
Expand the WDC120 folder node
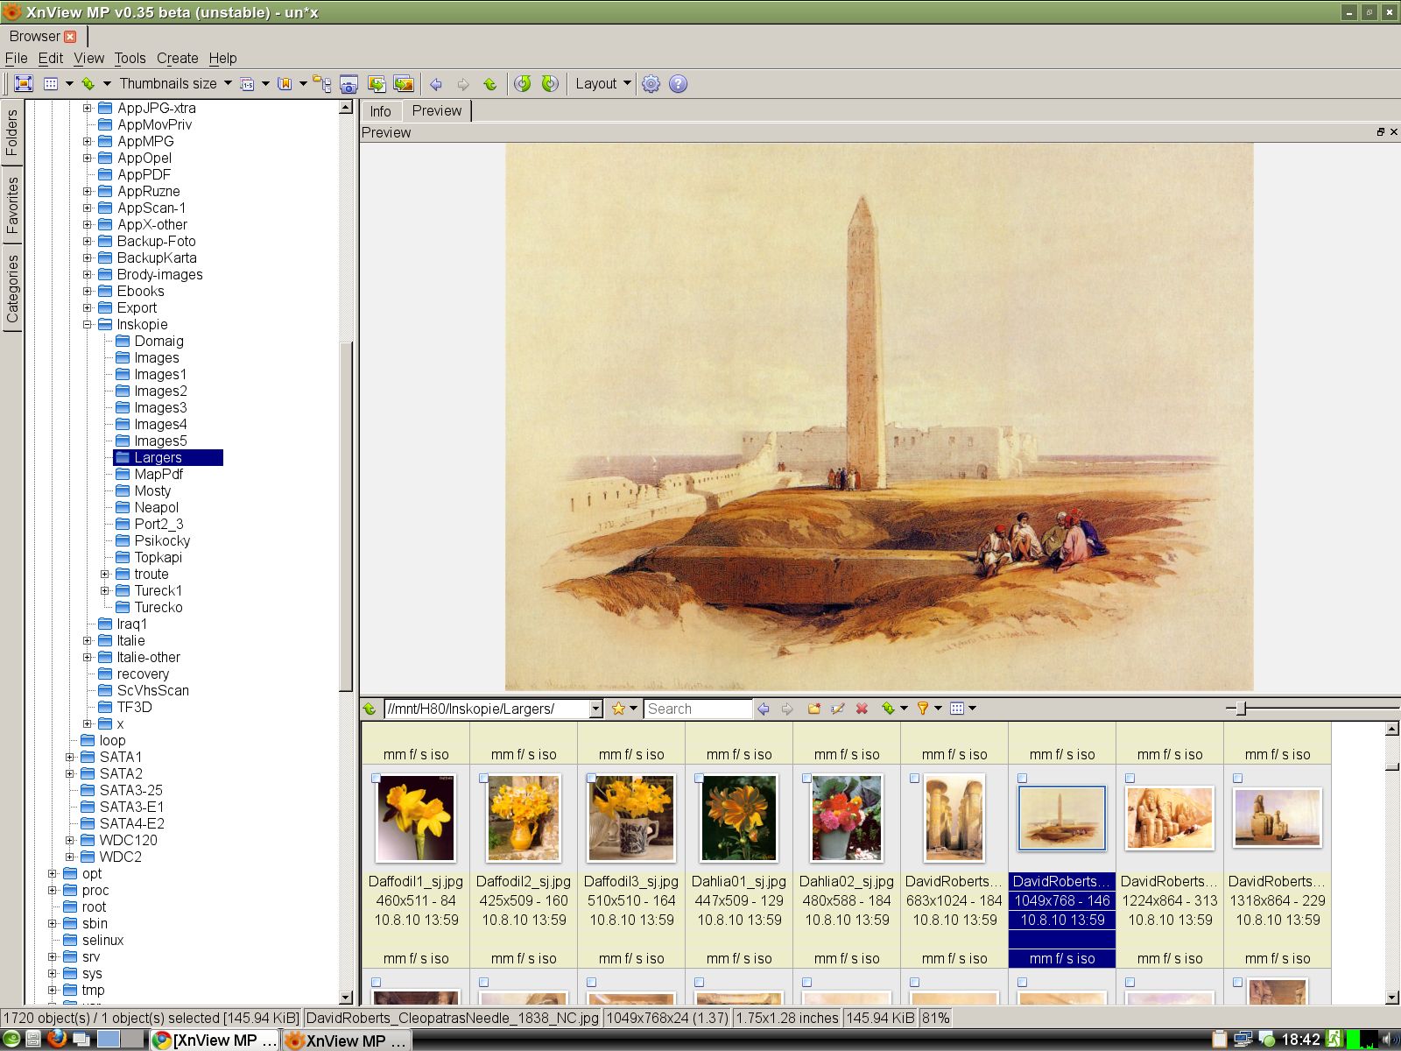pos(70,841)
